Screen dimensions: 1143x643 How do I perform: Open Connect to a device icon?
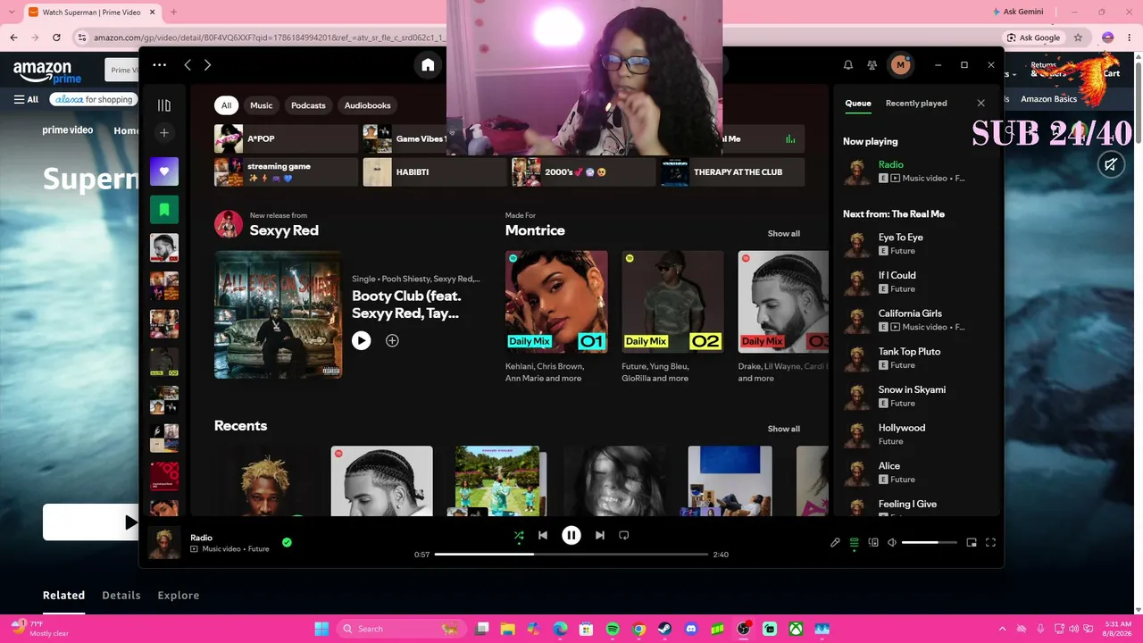(x=873, y=542)
